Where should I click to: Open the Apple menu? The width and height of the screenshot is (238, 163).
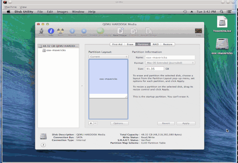(x=9, y=12)
